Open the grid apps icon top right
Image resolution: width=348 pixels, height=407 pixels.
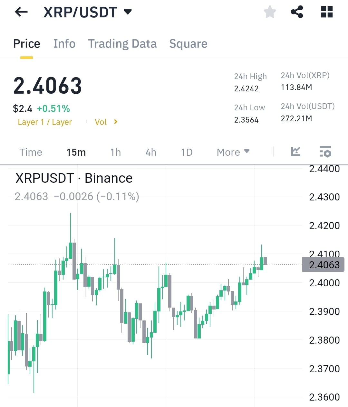click(x=326, y=12)
